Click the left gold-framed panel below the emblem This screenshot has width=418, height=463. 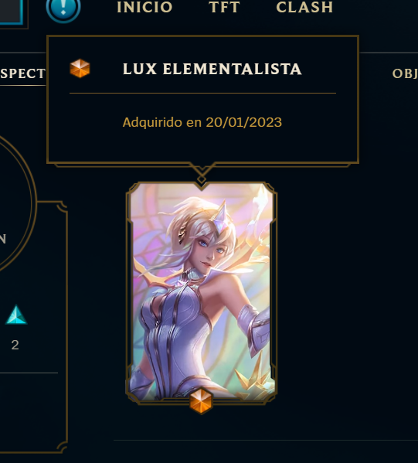pos(33,327)
